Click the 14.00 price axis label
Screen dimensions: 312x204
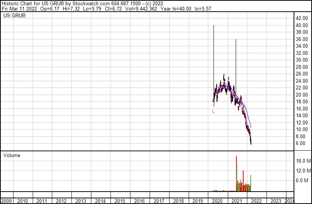[301, 115]
